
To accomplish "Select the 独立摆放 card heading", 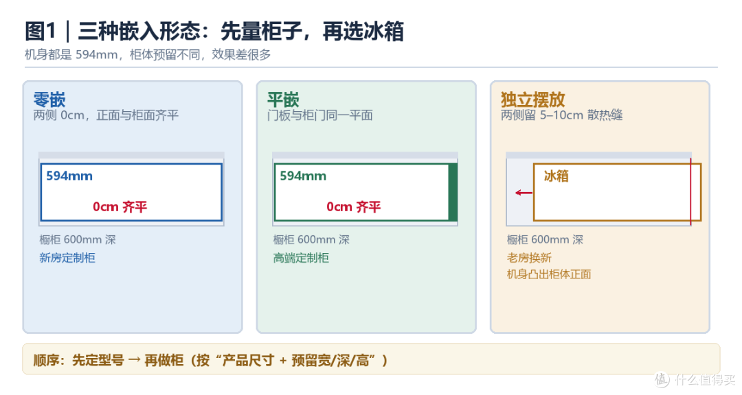I will point(533,99).
